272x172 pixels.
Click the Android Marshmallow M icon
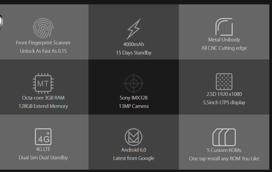coord(134,137)
